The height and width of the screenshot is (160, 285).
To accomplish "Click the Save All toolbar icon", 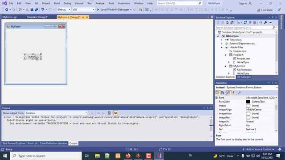I will (x=37, y=10).
